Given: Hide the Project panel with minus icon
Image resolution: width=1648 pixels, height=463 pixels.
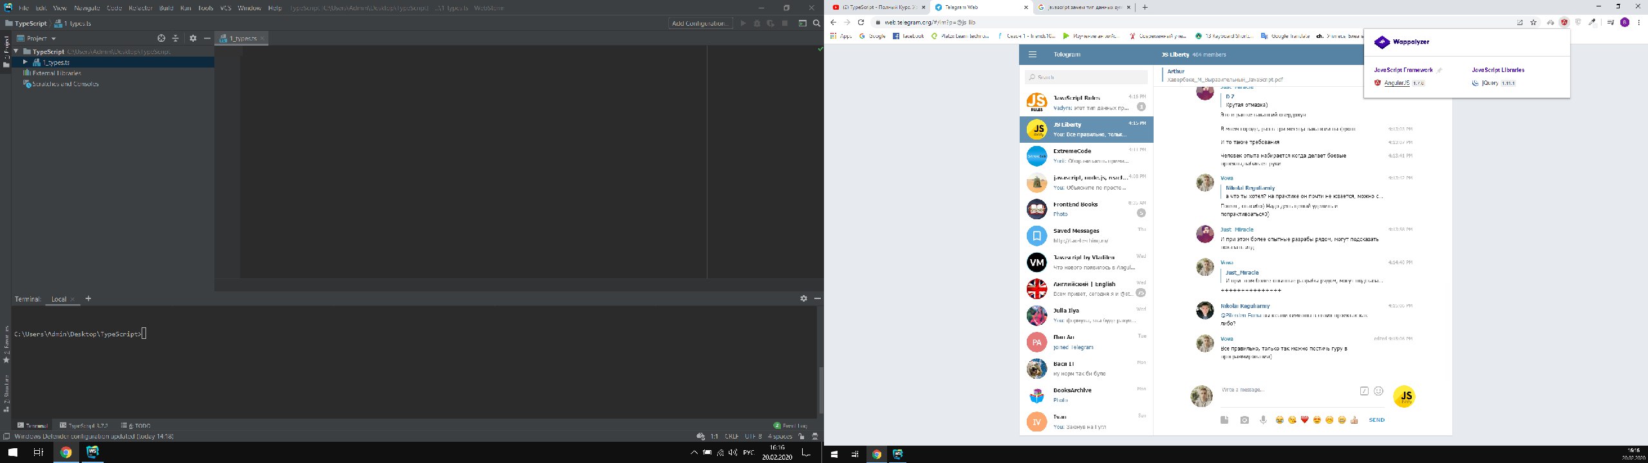Looking at the screenshot, I should coord(207,39).
